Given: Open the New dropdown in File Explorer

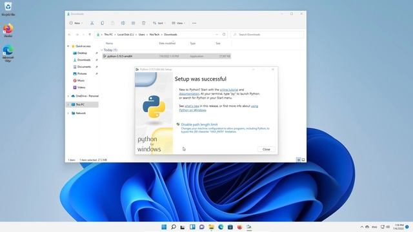Looking at the screenshot, I should [x=76, y=23].
